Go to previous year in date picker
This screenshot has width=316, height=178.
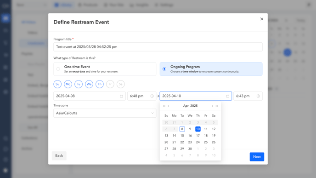coord(164,106)
